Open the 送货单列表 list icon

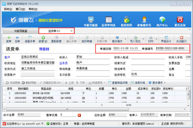tap(109, 20)
